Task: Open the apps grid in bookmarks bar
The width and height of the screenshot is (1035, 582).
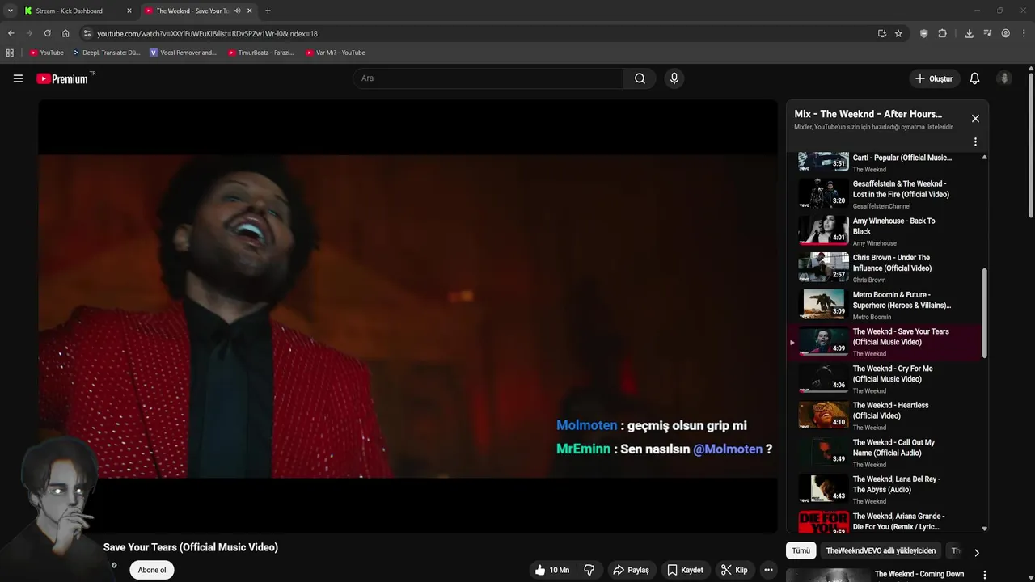Action: (10, 53)
